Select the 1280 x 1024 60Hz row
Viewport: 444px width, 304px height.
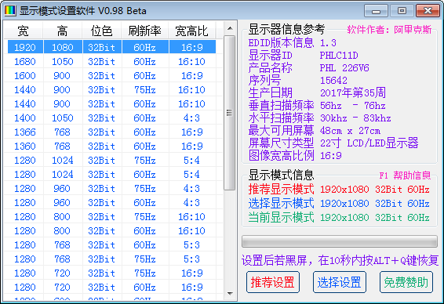click(x=112, y=175)
